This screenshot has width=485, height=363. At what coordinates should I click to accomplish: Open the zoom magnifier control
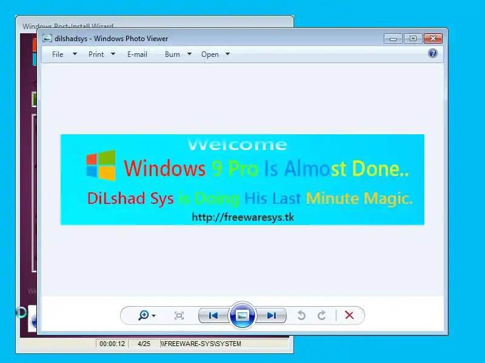[144, 315]
